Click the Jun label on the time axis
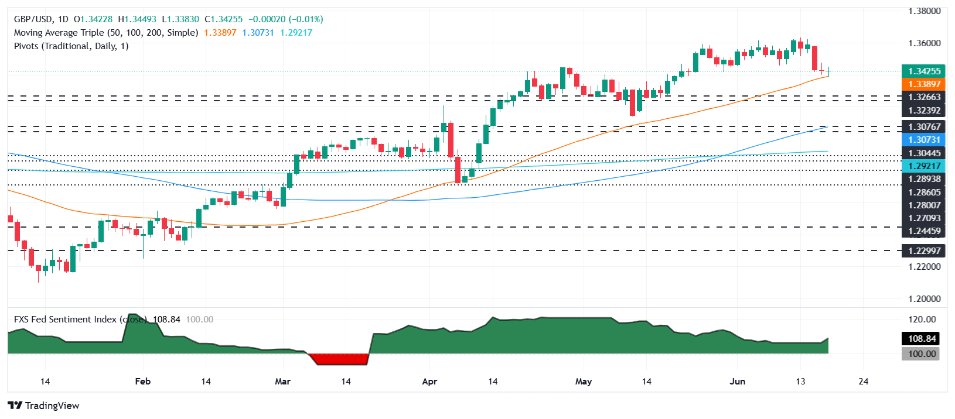955x419 pixels. [737, 382]
